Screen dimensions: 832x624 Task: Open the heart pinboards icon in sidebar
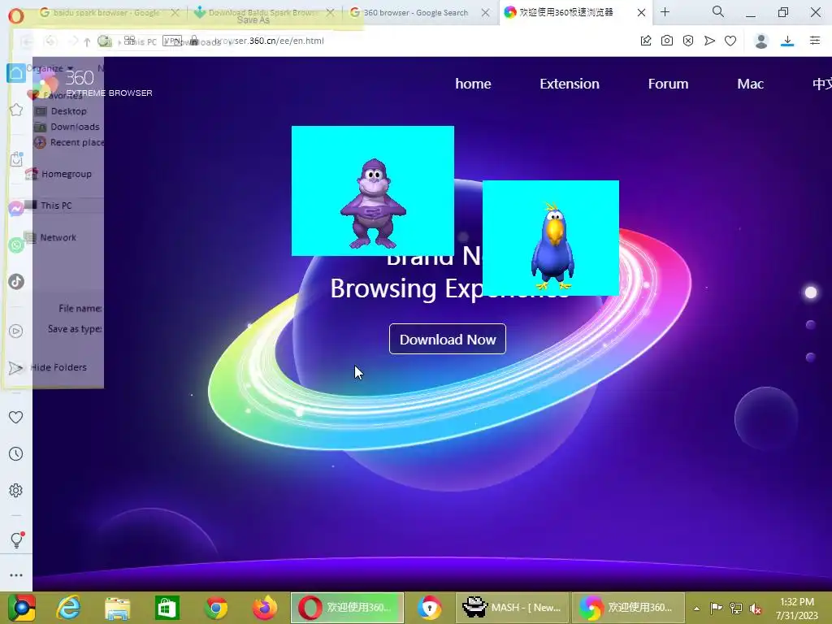(x=16, y=417)
